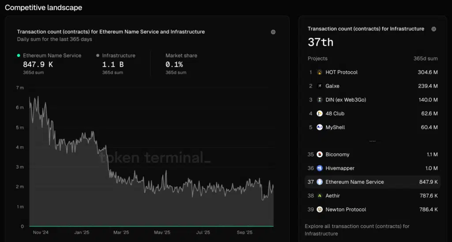Click the ranking panel title Transaction count for Infrastructure
The width and height of the screenshot is (452, 242).
tap(366, 29)
